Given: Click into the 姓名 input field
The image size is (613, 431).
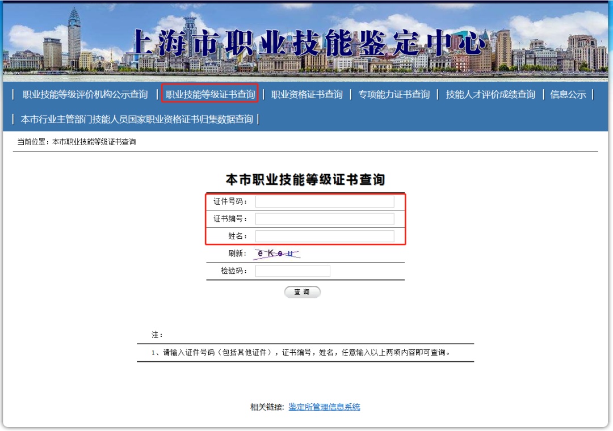Looking at the screenshot, I should tap(324, 236).
